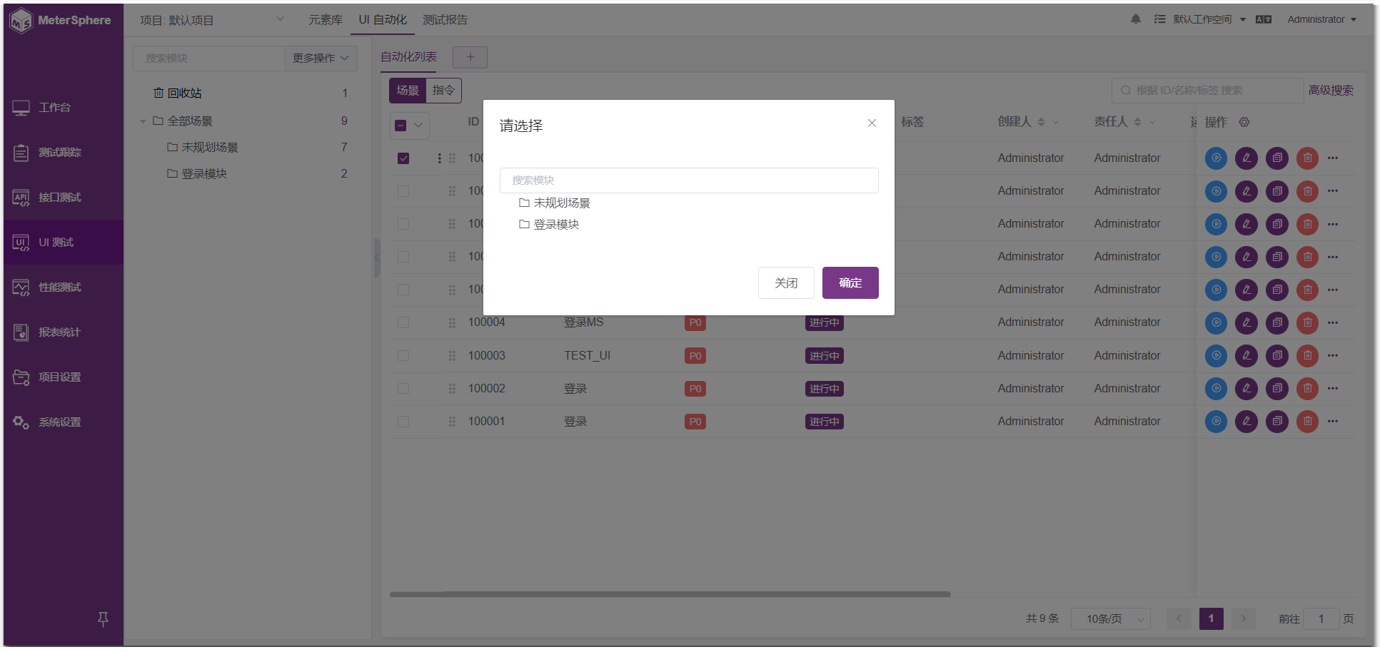Run scenario 100001 with the play icon
Image resolution: width=1380 pixels, height=652 pixels.
(1216, 422)
